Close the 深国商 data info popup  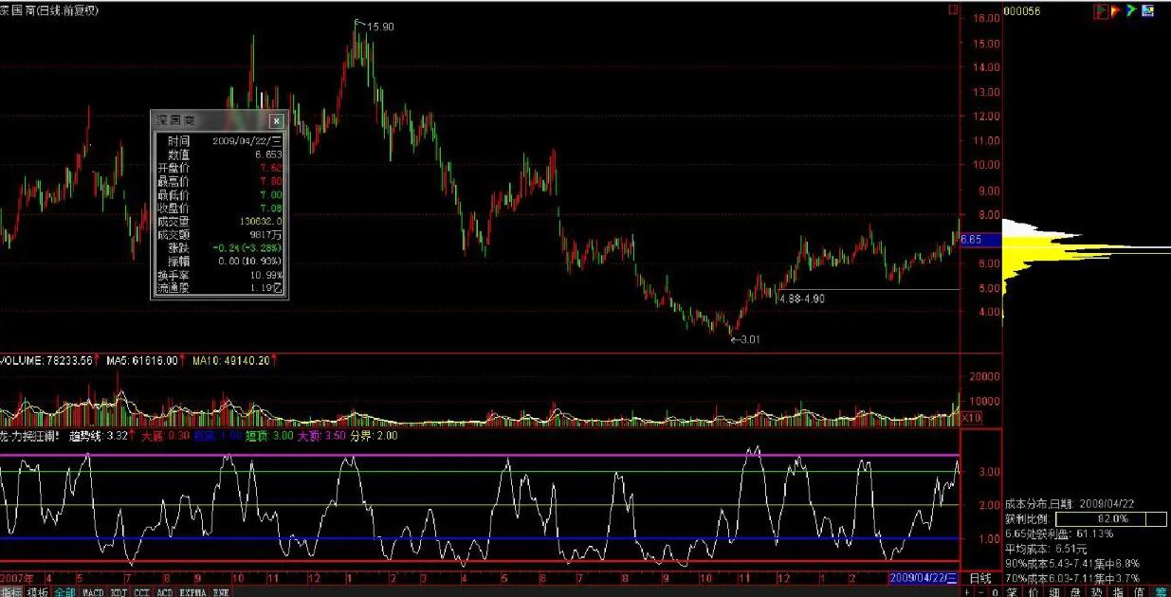(276, 121)
